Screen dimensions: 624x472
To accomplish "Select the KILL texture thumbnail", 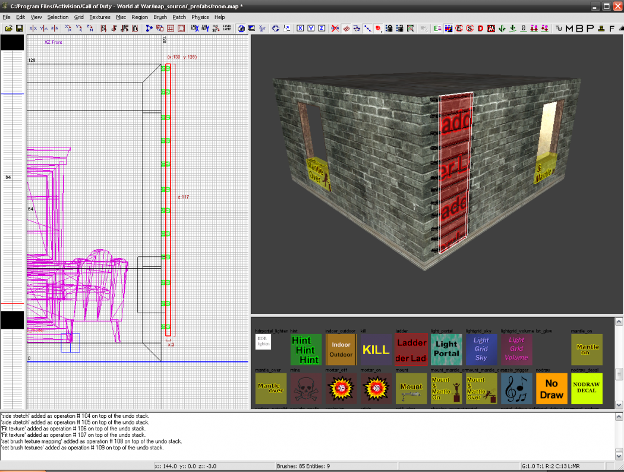I will tap(376, 350).
